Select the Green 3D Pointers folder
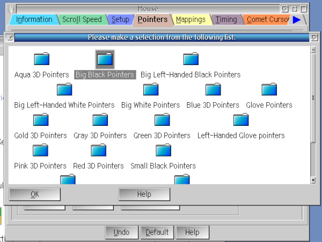322x242 pixels. (x=162, y=120)
